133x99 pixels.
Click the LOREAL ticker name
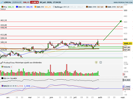click(7, 2)
